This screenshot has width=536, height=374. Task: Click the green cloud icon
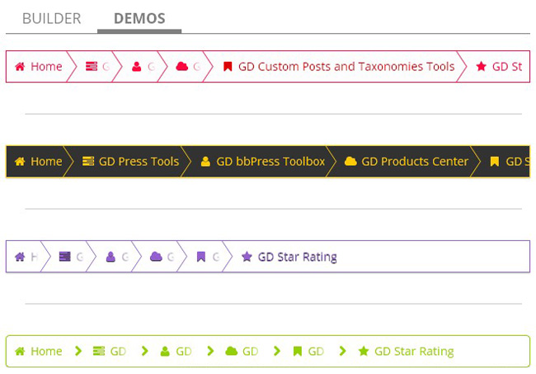click(x=232, y=352)
